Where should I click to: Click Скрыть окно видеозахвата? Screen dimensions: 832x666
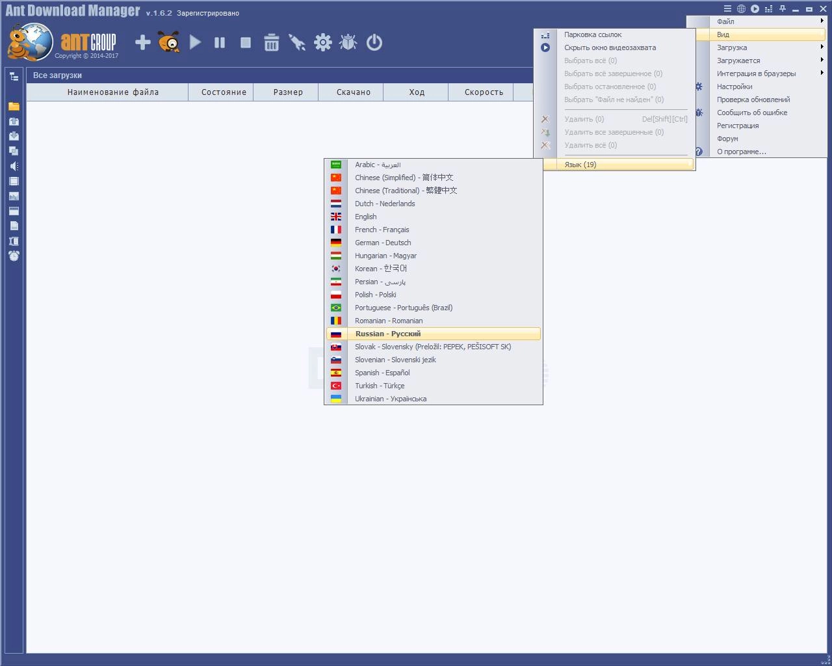click(614, 47)
